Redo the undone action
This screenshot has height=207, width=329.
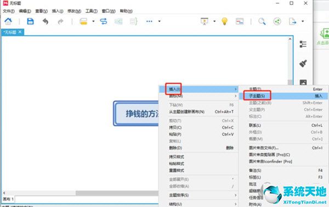click(x=60, y=21)
